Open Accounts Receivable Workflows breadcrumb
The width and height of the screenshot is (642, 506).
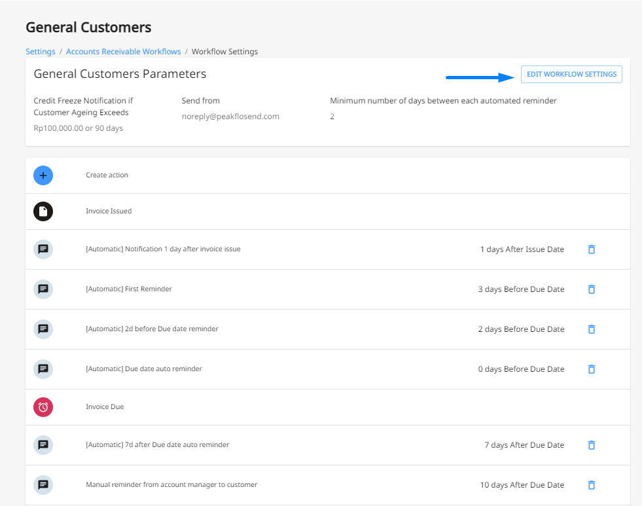tap(123, 52)
